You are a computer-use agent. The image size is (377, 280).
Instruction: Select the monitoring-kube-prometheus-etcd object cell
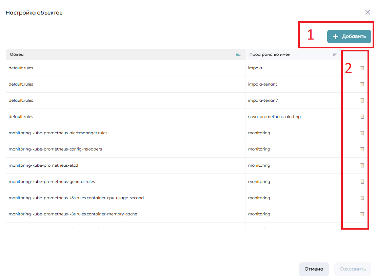point(125,165)
